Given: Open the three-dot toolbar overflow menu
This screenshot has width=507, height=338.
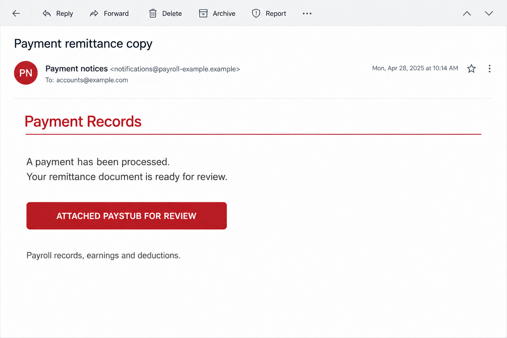Looking at the screenshot, I should 307,14.
